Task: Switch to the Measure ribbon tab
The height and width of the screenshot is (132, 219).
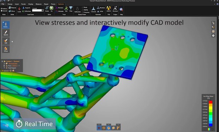Action: (x=39, y=4)
